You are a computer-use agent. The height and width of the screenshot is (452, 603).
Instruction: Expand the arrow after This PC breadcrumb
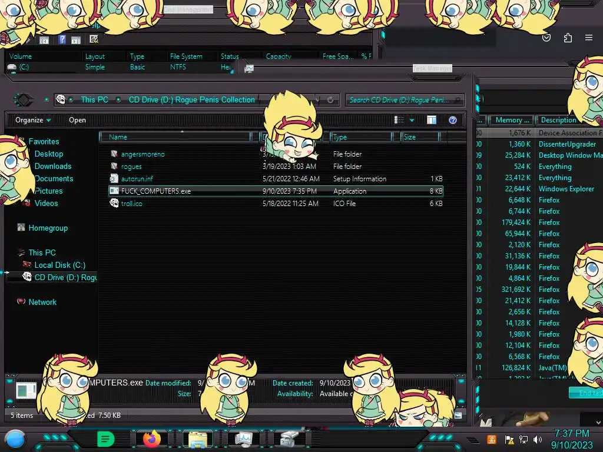(x=118, y=99)
